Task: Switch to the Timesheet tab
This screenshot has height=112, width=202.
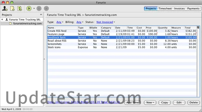Action: pos(165,9)
